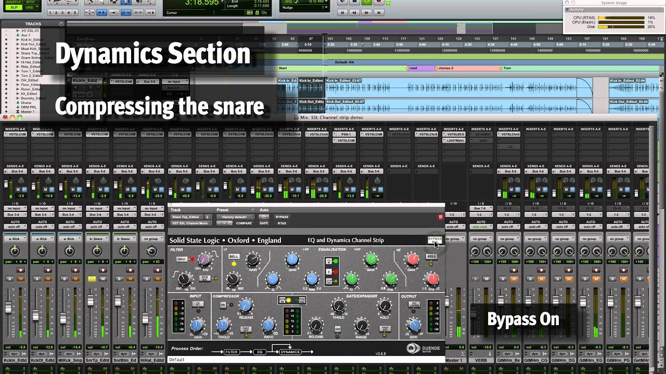Click the orange Mute button on KckIn_Edtd
Viewport: 666px width, 374px height.
20,279
